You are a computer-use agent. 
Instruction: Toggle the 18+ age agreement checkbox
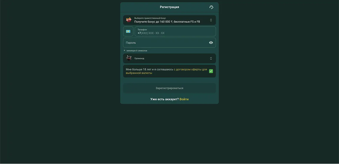coord(211,71)
